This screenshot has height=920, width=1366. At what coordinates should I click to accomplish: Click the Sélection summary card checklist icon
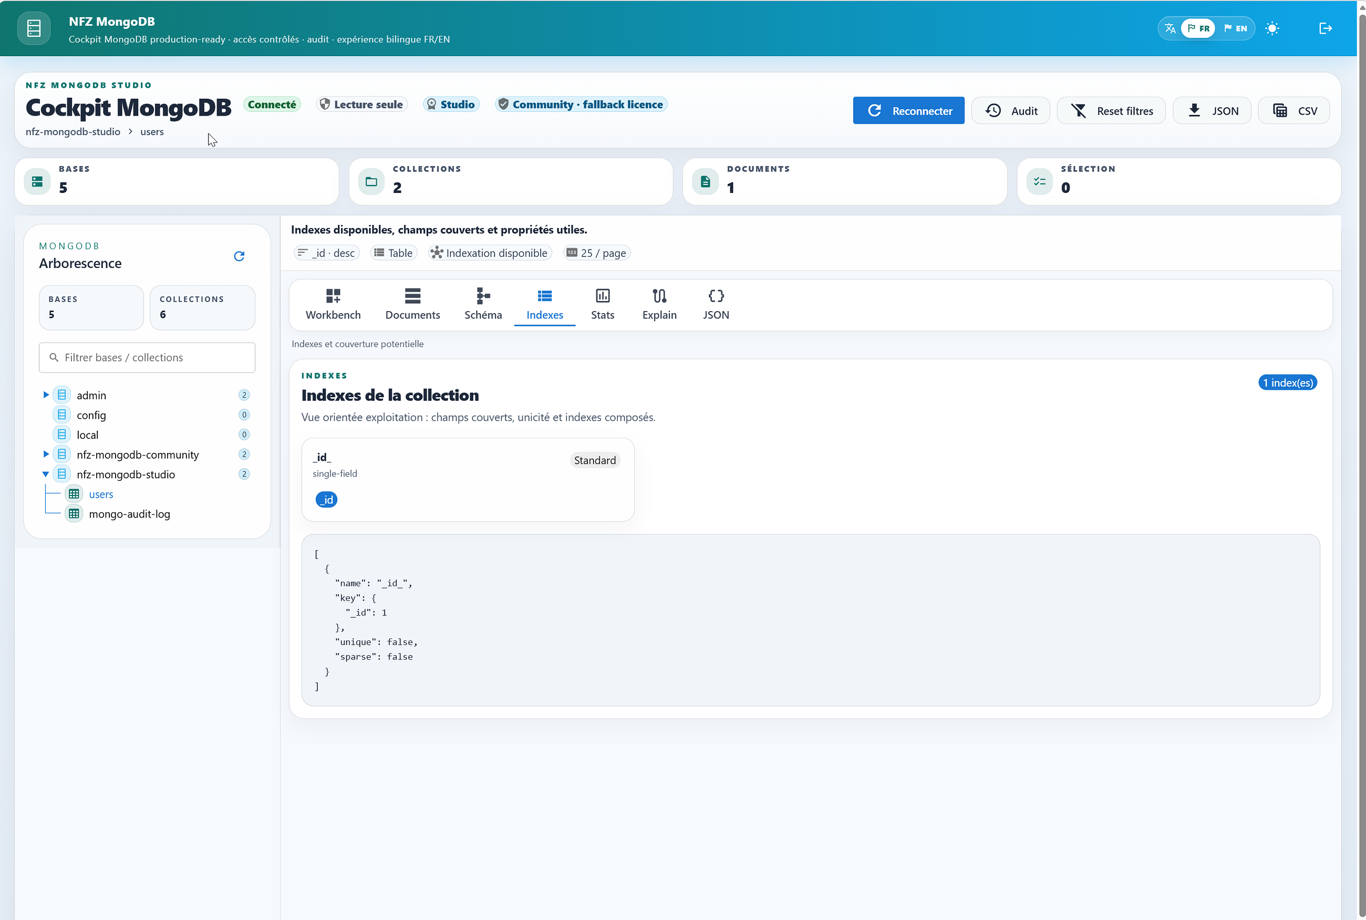pos(1039,181)
